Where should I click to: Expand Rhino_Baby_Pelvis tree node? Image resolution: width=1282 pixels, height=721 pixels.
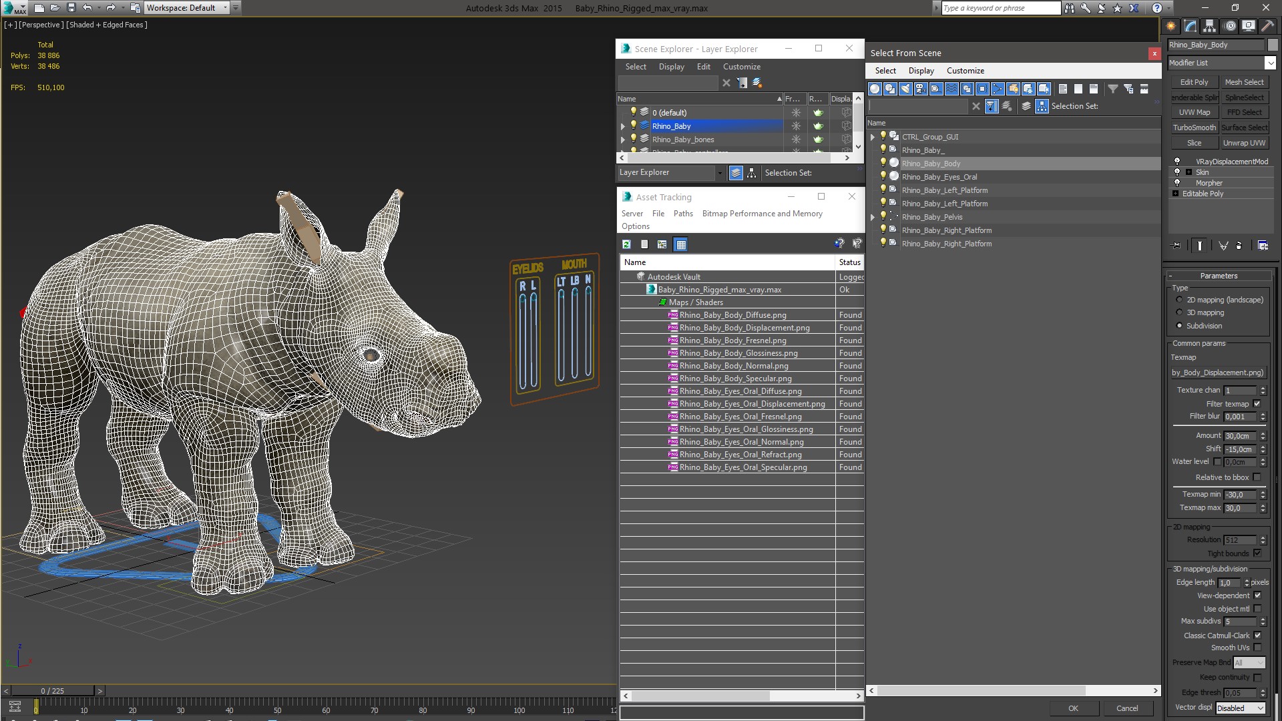[x=873, y=217]
